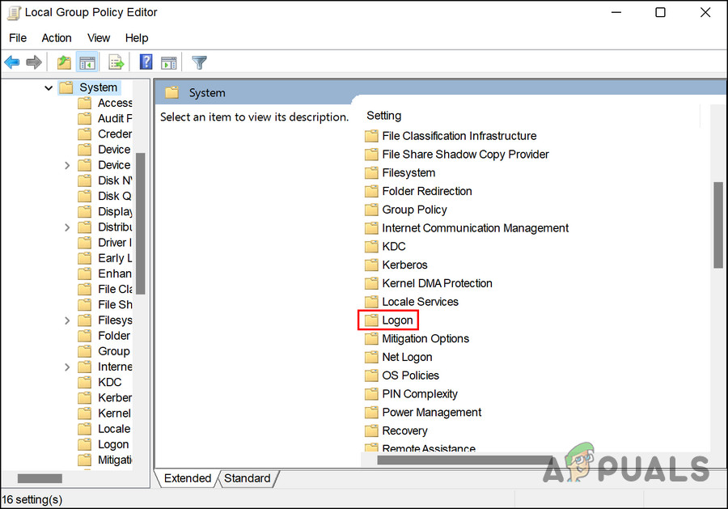Image resolution: width=728 pixels, height=509 pixels.
Task: Maximize the Local Group Policy Editor window
Action: pos(660,12)
